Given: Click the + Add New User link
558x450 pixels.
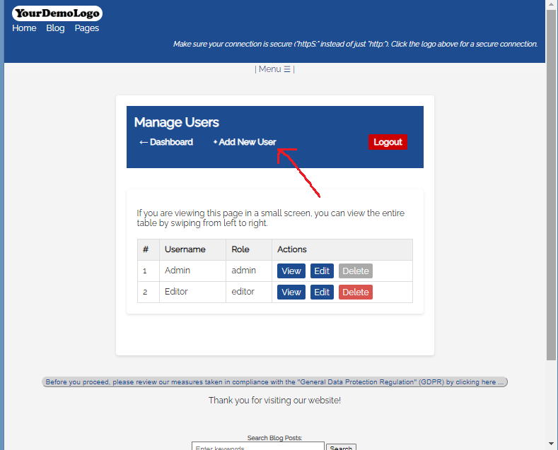Looking at the screenshot, I should tap(245, 142).
